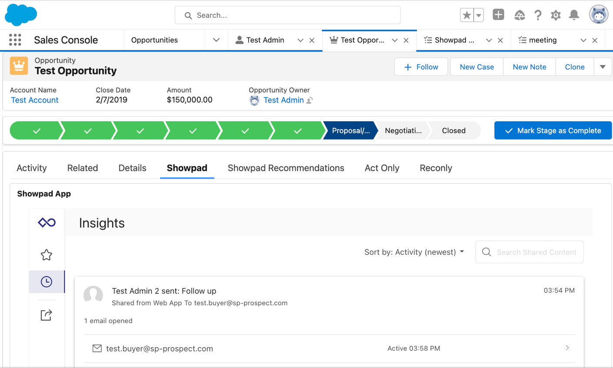The width and height of the screenshot is (613, 368).
Task: Open the Reconly tab
Action: [436, 168]
